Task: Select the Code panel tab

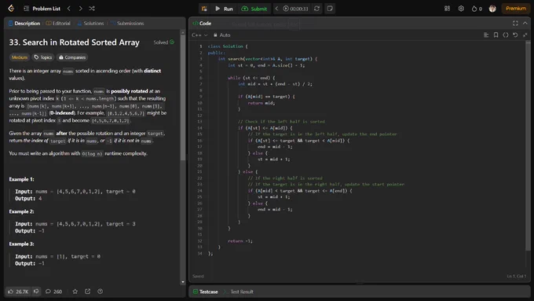Action: 202,23
